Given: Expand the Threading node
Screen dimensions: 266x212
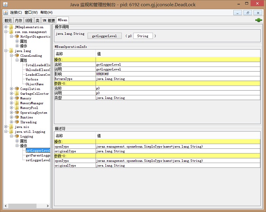Looking at the screenshot, I should click(x=11, y=122).
